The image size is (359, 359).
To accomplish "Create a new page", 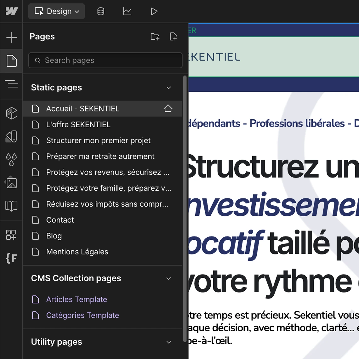I will pos(173,37).
